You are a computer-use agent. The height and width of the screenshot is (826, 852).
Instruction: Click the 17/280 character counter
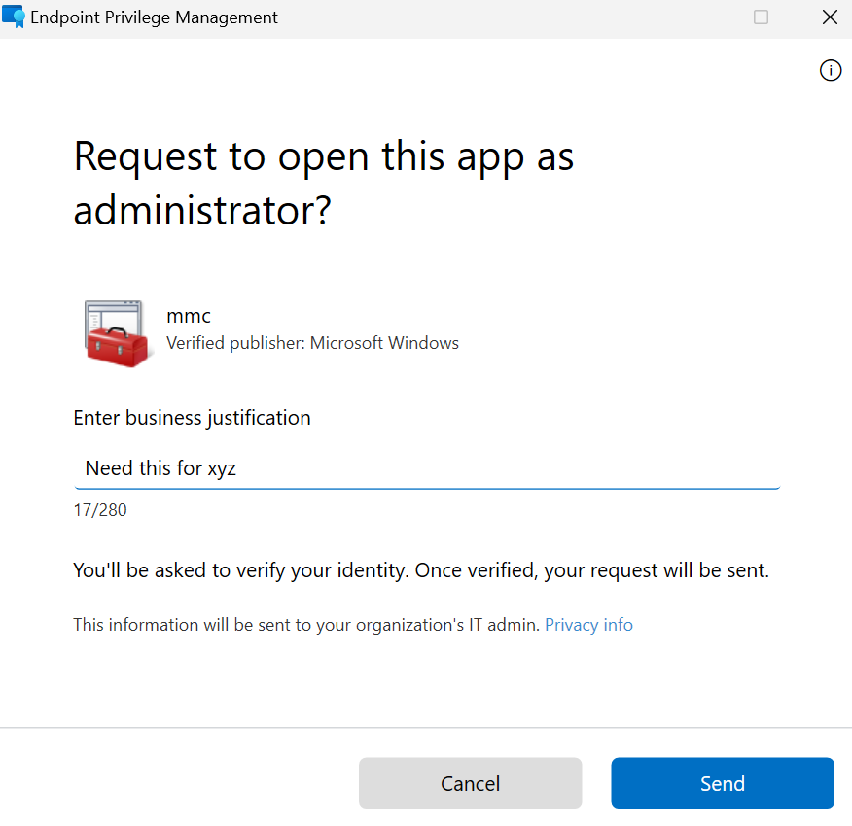[x=100, y=509]
